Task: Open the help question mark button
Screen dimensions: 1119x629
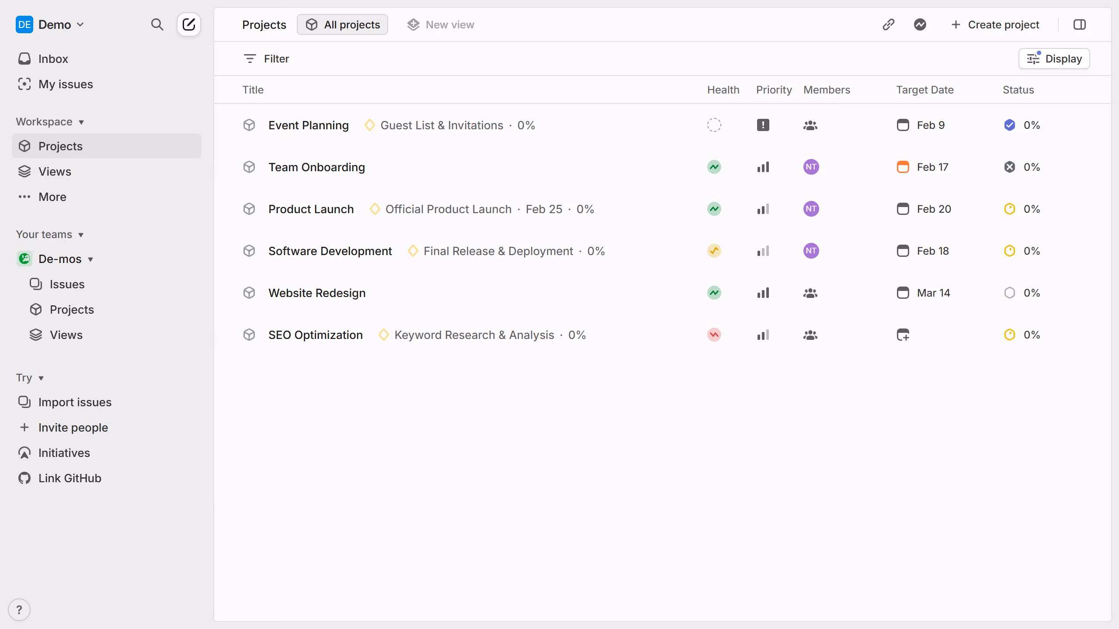Action: (19, 609)
